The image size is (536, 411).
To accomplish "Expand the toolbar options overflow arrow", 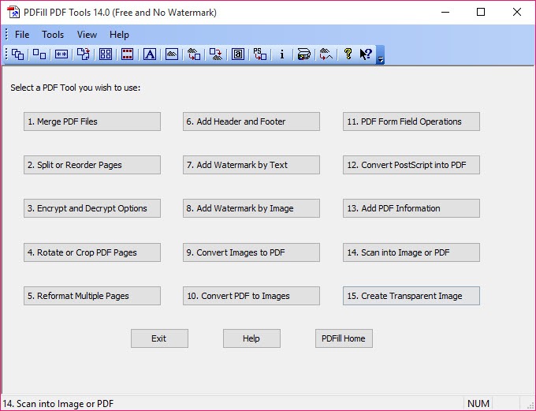I will pyautogui.click(x=380, y=54).
